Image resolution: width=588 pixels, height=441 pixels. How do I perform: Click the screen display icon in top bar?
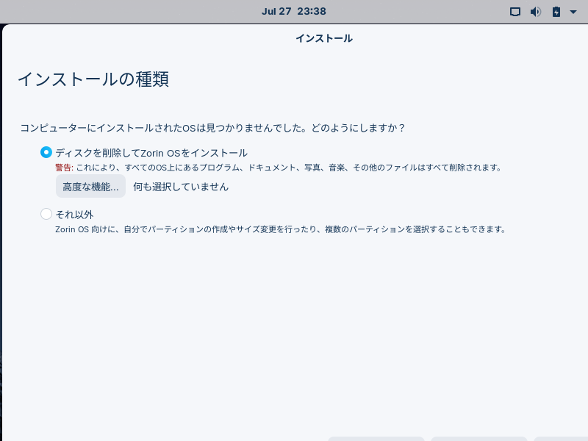pos(515,12)
